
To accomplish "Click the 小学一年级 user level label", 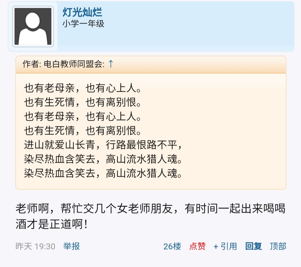I will [83, 24].
